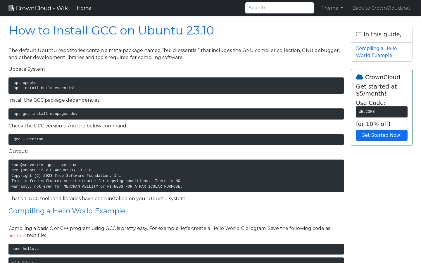Click the 'apt-get install manpages-dev' code block
This screenshot has width=421, height=263.
tap(175, 114)
